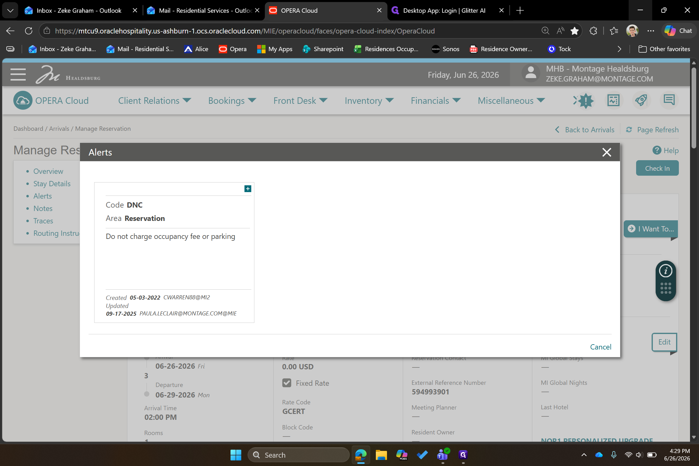Open a new browser tab
Screen dimensions: 699x466
point(520,11)
